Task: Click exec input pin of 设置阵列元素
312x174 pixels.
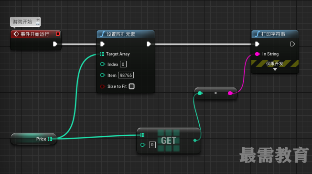Action: pos(102,44)
